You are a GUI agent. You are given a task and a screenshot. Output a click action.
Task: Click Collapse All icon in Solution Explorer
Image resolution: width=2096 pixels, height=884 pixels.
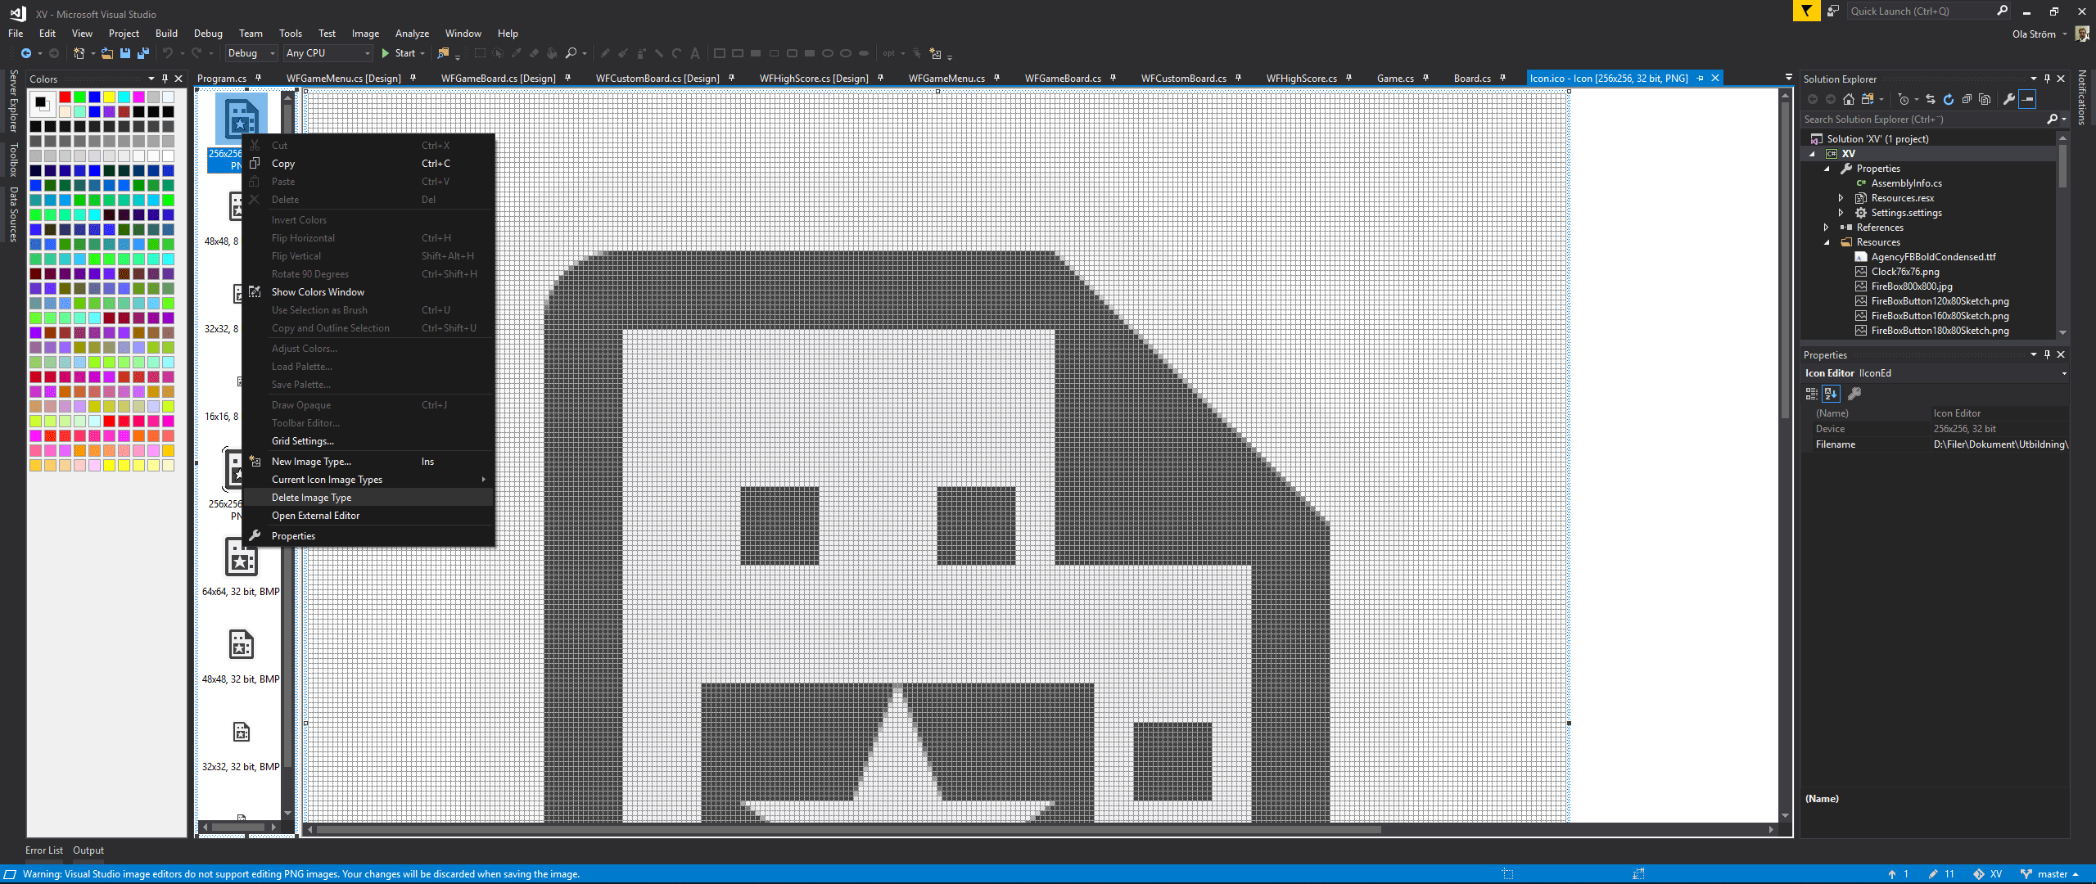pyautogui.click(x=1967, y=99)
